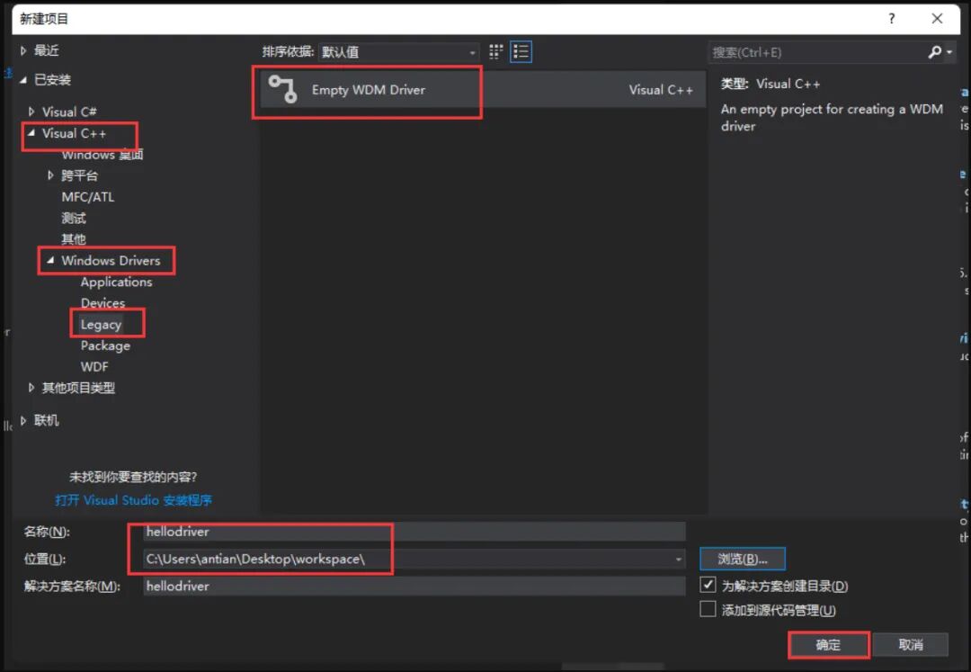Click the 确定 button
This screenshot has height=672, width=971.
click(827, 644)
